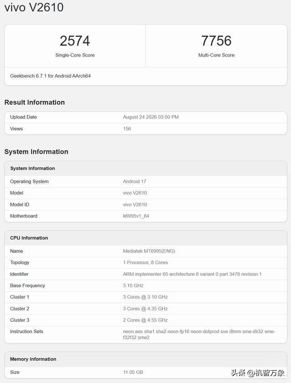
Task: Select the Motherboard value k6995v1_64
Action: 136,216
